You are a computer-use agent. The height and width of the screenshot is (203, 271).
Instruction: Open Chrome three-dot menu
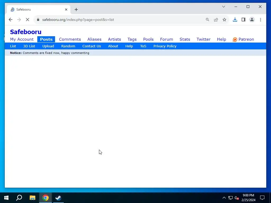click(x=260, y=20)
